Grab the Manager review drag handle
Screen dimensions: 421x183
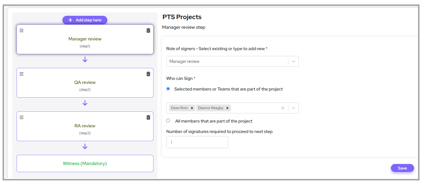pos(21,31)
